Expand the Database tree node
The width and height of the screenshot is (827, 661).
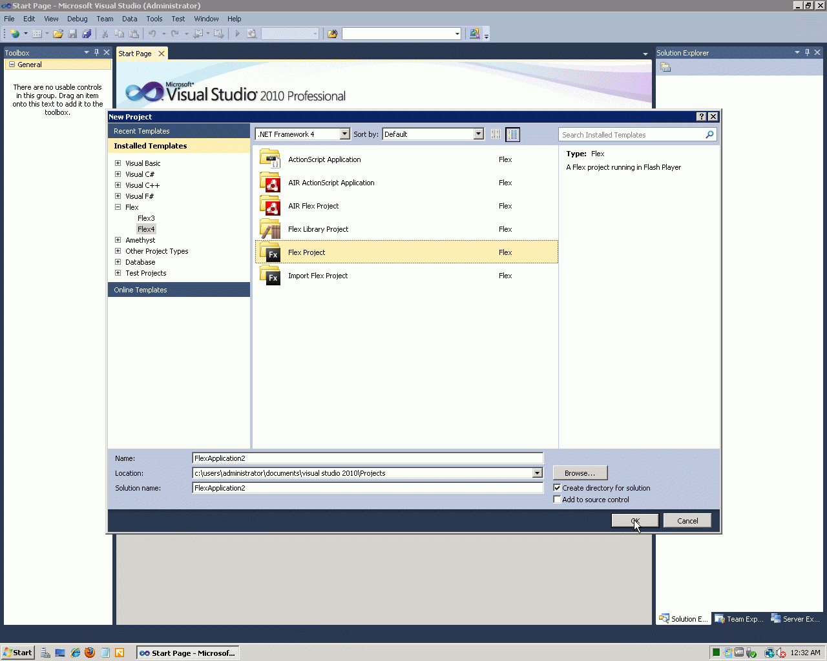[118, 262]
